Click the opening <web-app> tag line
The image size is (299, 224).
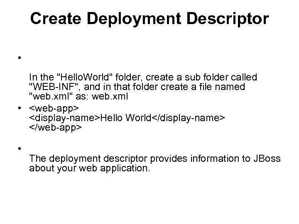(54, 108)
